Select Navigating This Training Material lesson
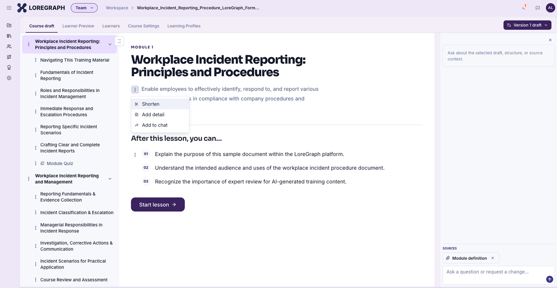 coord(75,60)
